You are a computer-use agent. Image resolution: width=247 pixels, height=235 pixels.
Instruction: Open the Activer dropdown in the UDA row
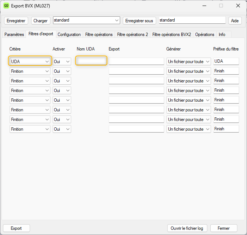click(62, 62)
